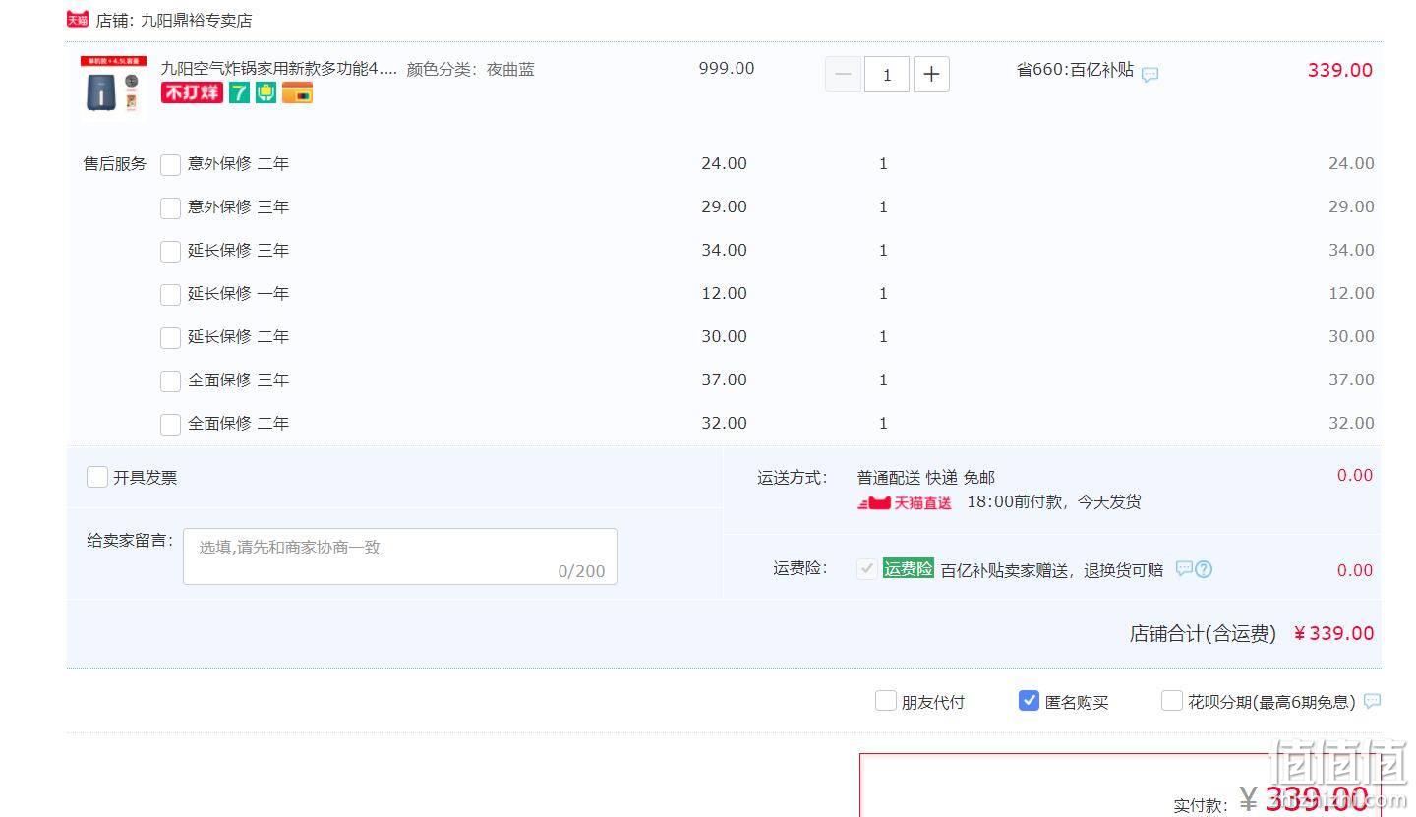Check 意外保修 三年 service option

pyautogui.click(x=170, y=207)
